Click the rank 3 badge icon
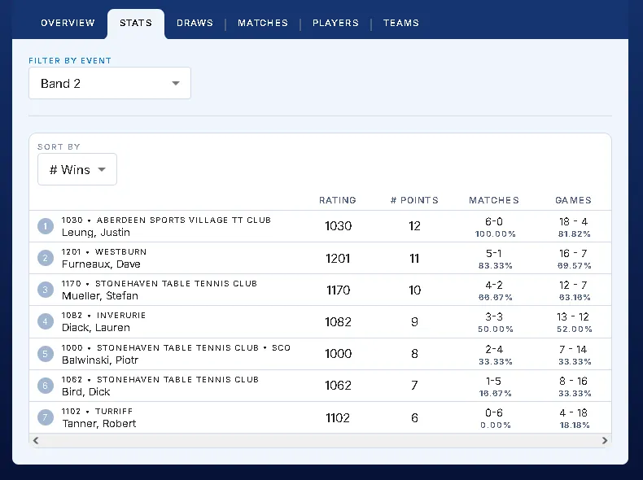This screenshot has width=643, height=480. [x=46, y=290]
